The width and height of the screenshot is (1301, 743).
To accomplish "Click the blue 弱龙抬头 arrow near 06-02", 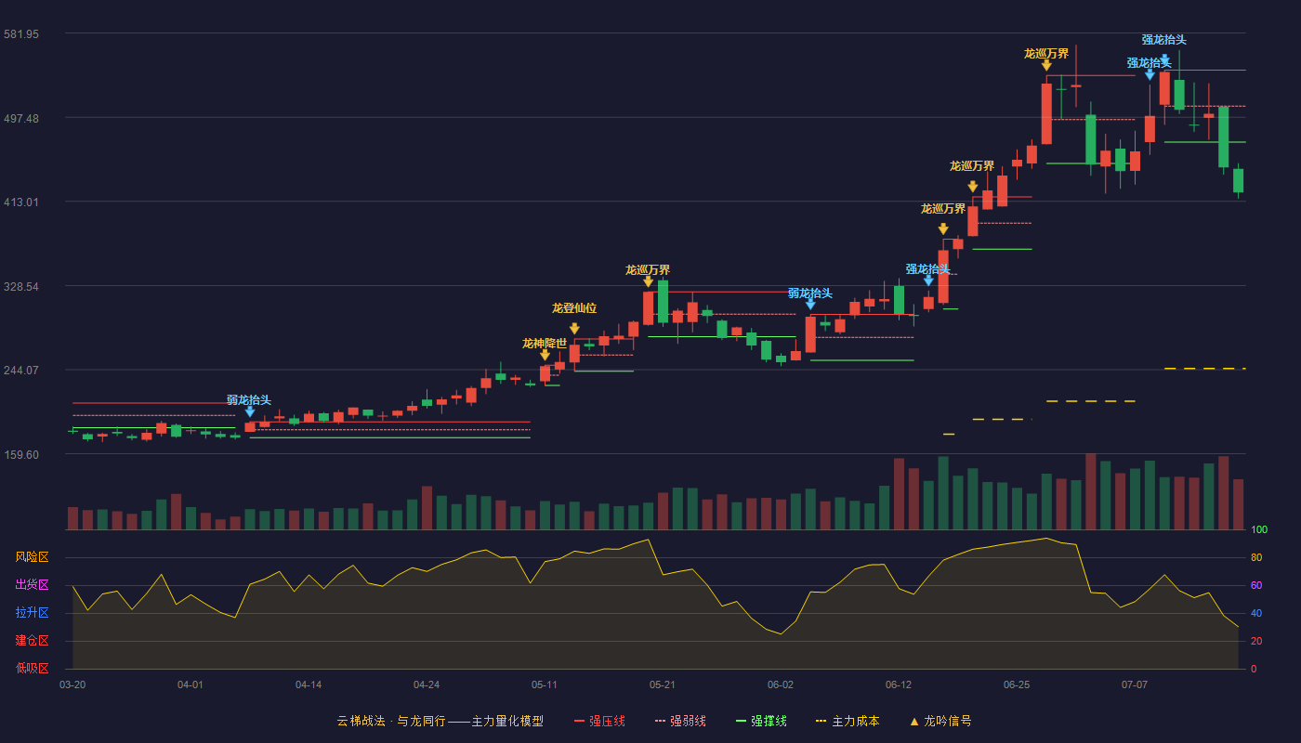I will tap(810, 304).
